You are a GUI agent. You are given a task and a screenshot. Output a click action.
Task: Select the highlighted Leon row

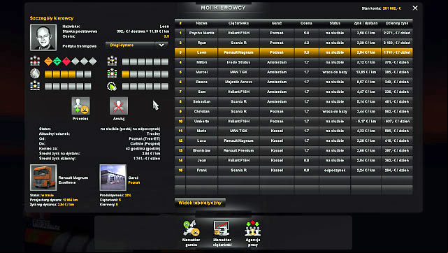point(294,52)
